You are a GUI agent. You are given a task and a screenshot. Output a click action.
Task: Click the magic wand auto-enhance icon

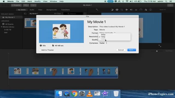click(97, 10)
